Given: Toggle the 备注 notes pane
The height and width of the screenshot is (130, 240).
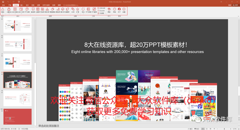Looking at the screenshot, I should pyautogui.click(x=190, y=129).
